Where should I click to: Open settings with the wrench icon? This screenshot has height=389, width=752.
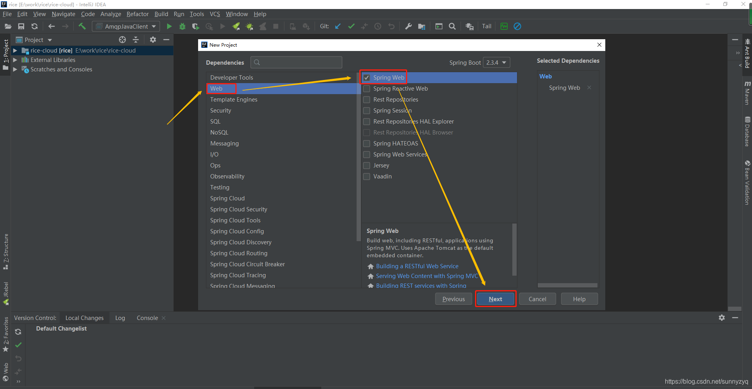tap(408, 26)
